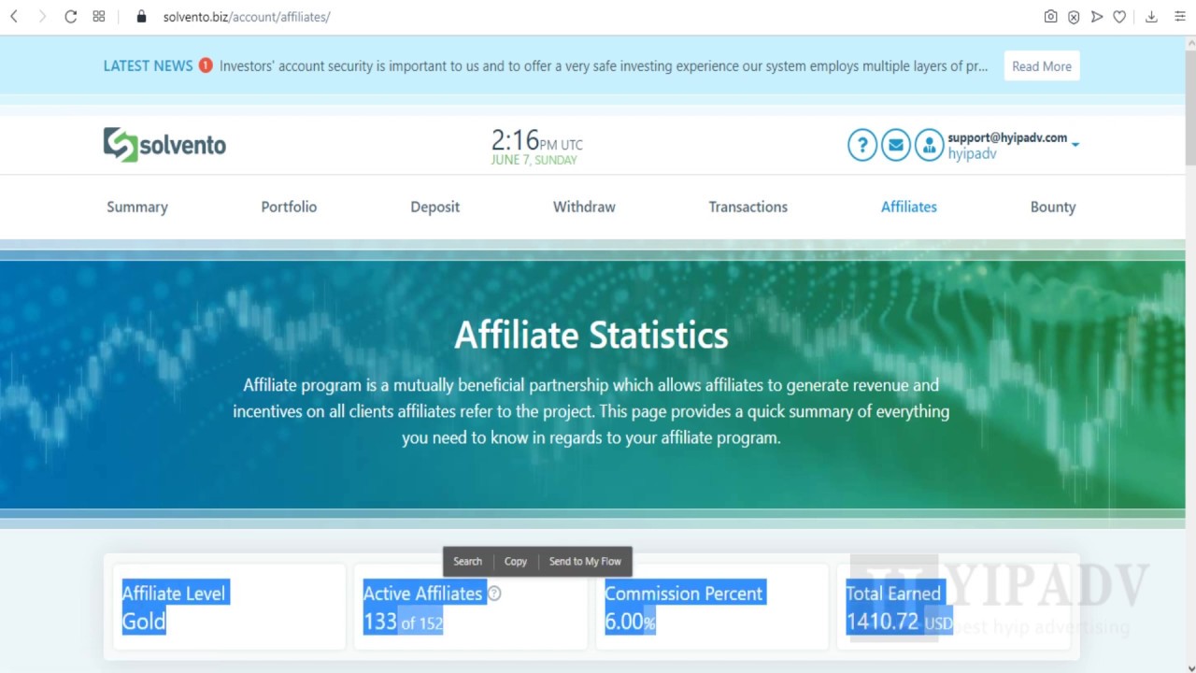Click the LATEST NEWS label

click(148, 65)
